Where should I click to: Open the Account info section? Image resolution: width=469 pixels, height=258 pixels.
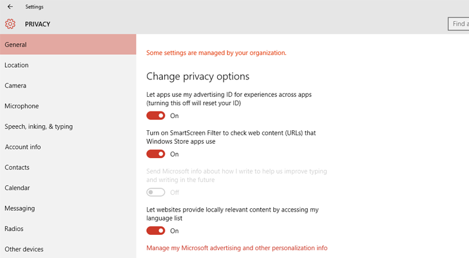[x=68, y=146]
